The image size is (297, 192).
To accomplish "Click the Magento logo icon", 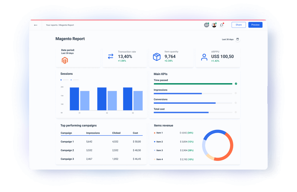I will [x=65, y=60].
